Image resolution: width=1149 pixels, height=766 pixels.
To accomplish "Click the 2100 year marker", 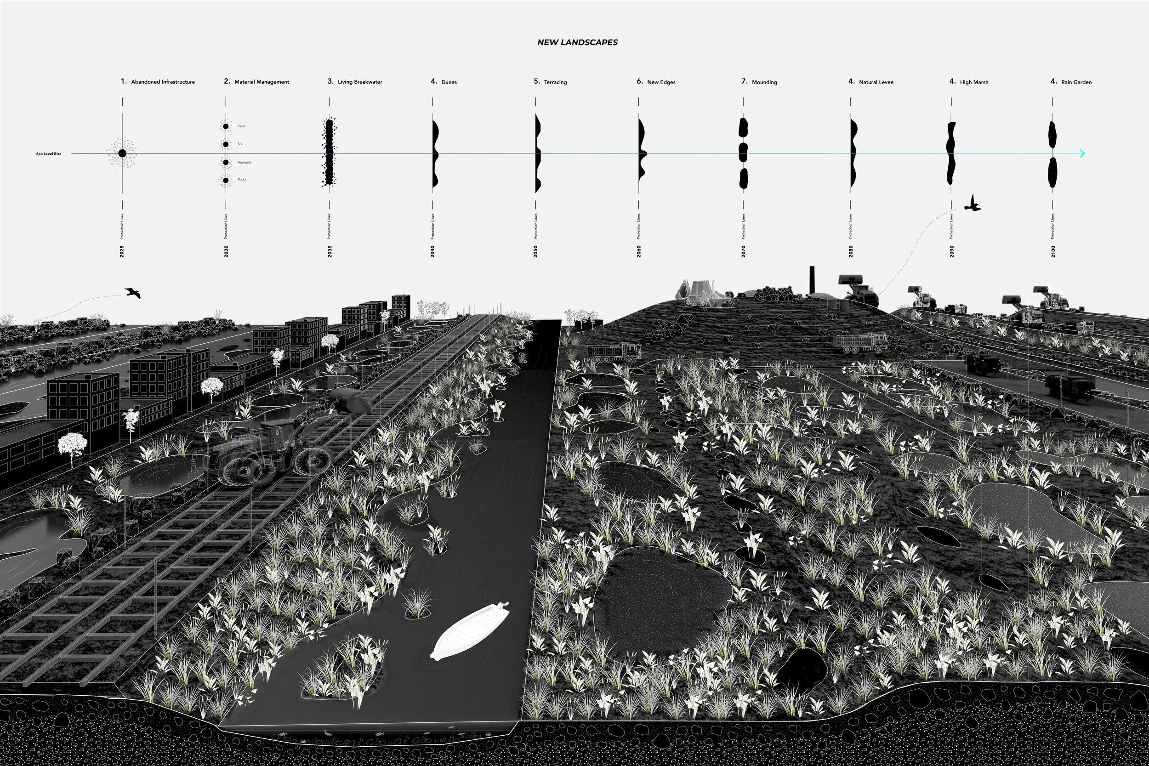I will pos(1053,251).
